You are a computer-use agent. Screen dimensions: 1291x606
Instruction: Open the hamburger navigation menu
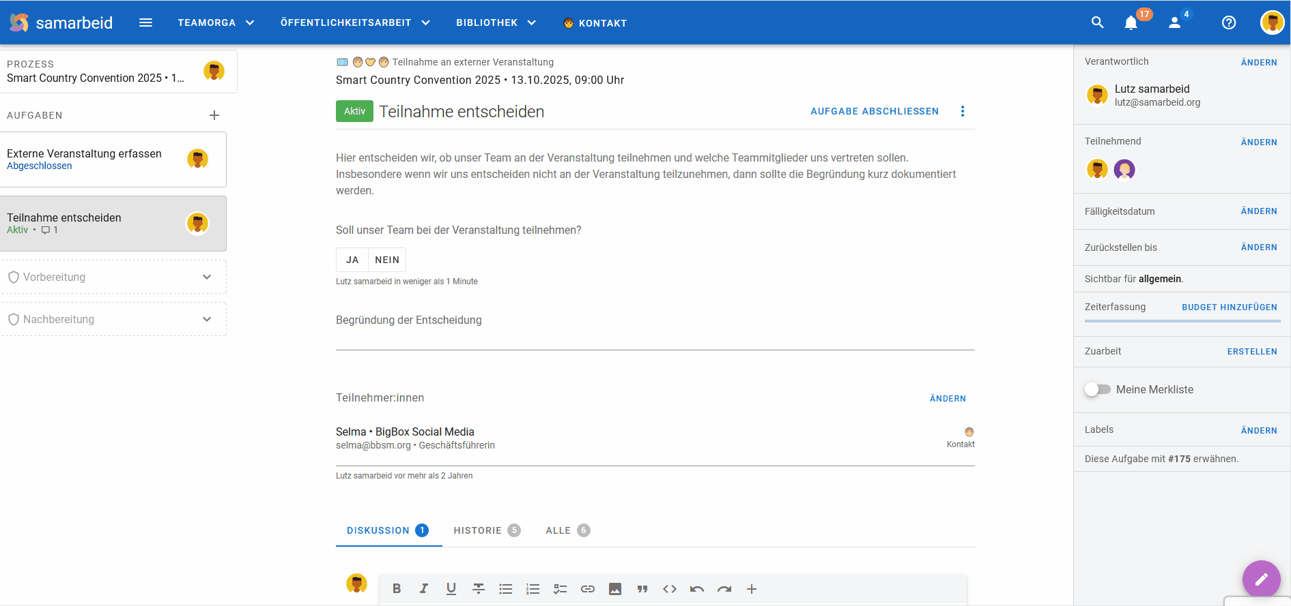(145, 22)
